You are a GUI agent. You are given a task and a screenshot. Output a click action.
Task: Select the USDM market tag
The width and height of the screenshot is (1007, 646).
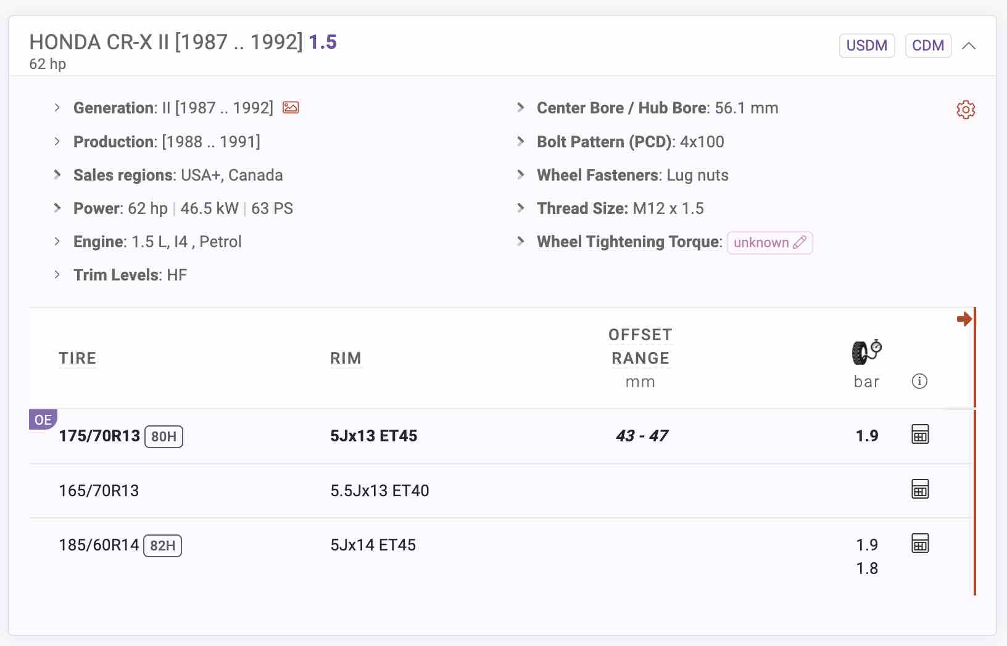pyautogui.click(x=866, y=46)
